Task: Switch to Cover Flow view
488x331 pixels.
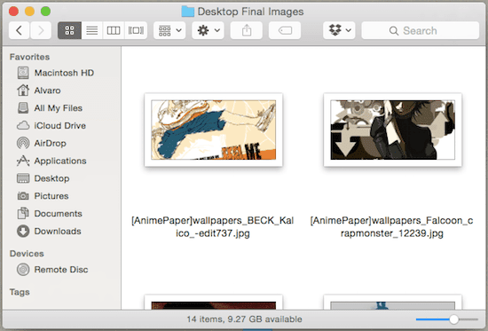Action: [x=136, y=30]
